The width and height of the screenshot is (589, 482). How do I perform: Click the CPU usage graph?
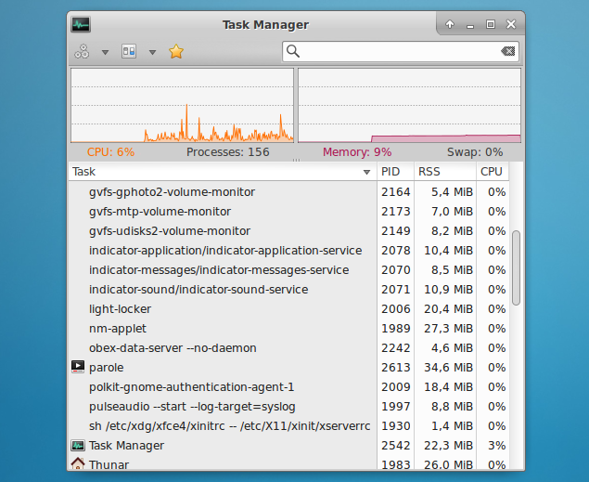pos(182,105)
